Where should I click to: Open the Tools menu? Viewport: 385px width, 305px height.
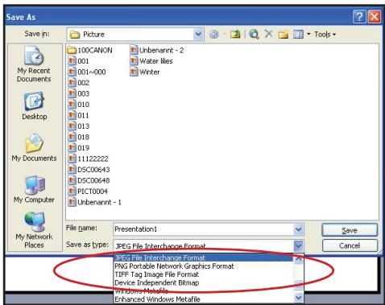click(x=325, y=35)
